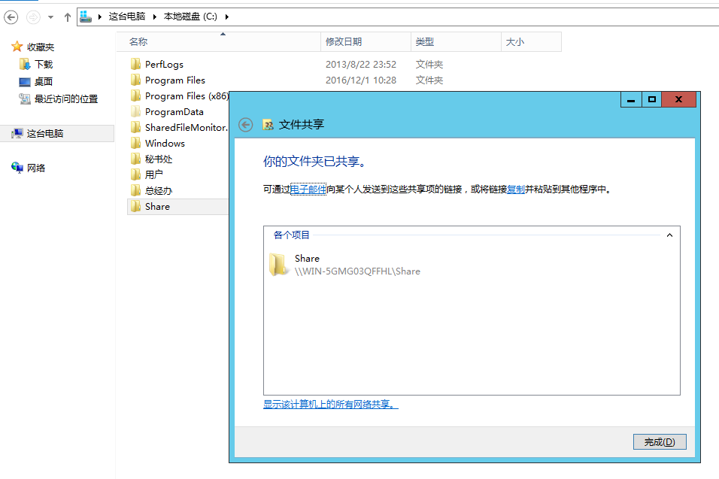Open 最近访问的位置 in favorites

click(65, 99)
